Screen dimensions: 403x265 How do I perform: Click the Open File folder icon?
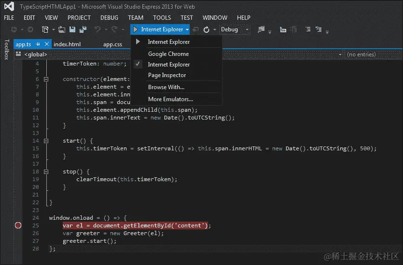pyautogui.click(x=62, y=29)
